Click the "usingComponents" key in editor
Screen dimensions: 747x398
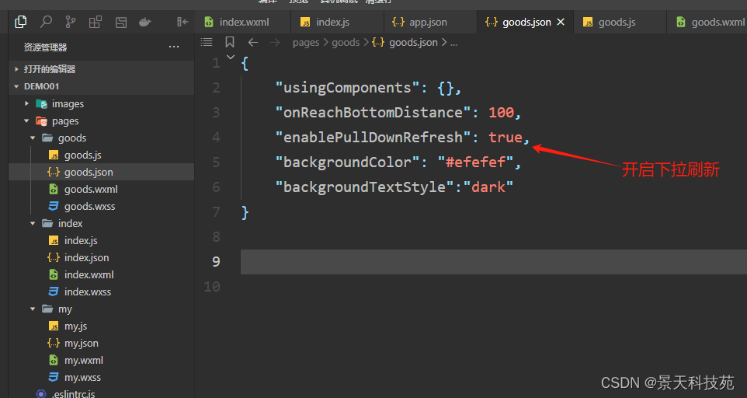point(348,88)
